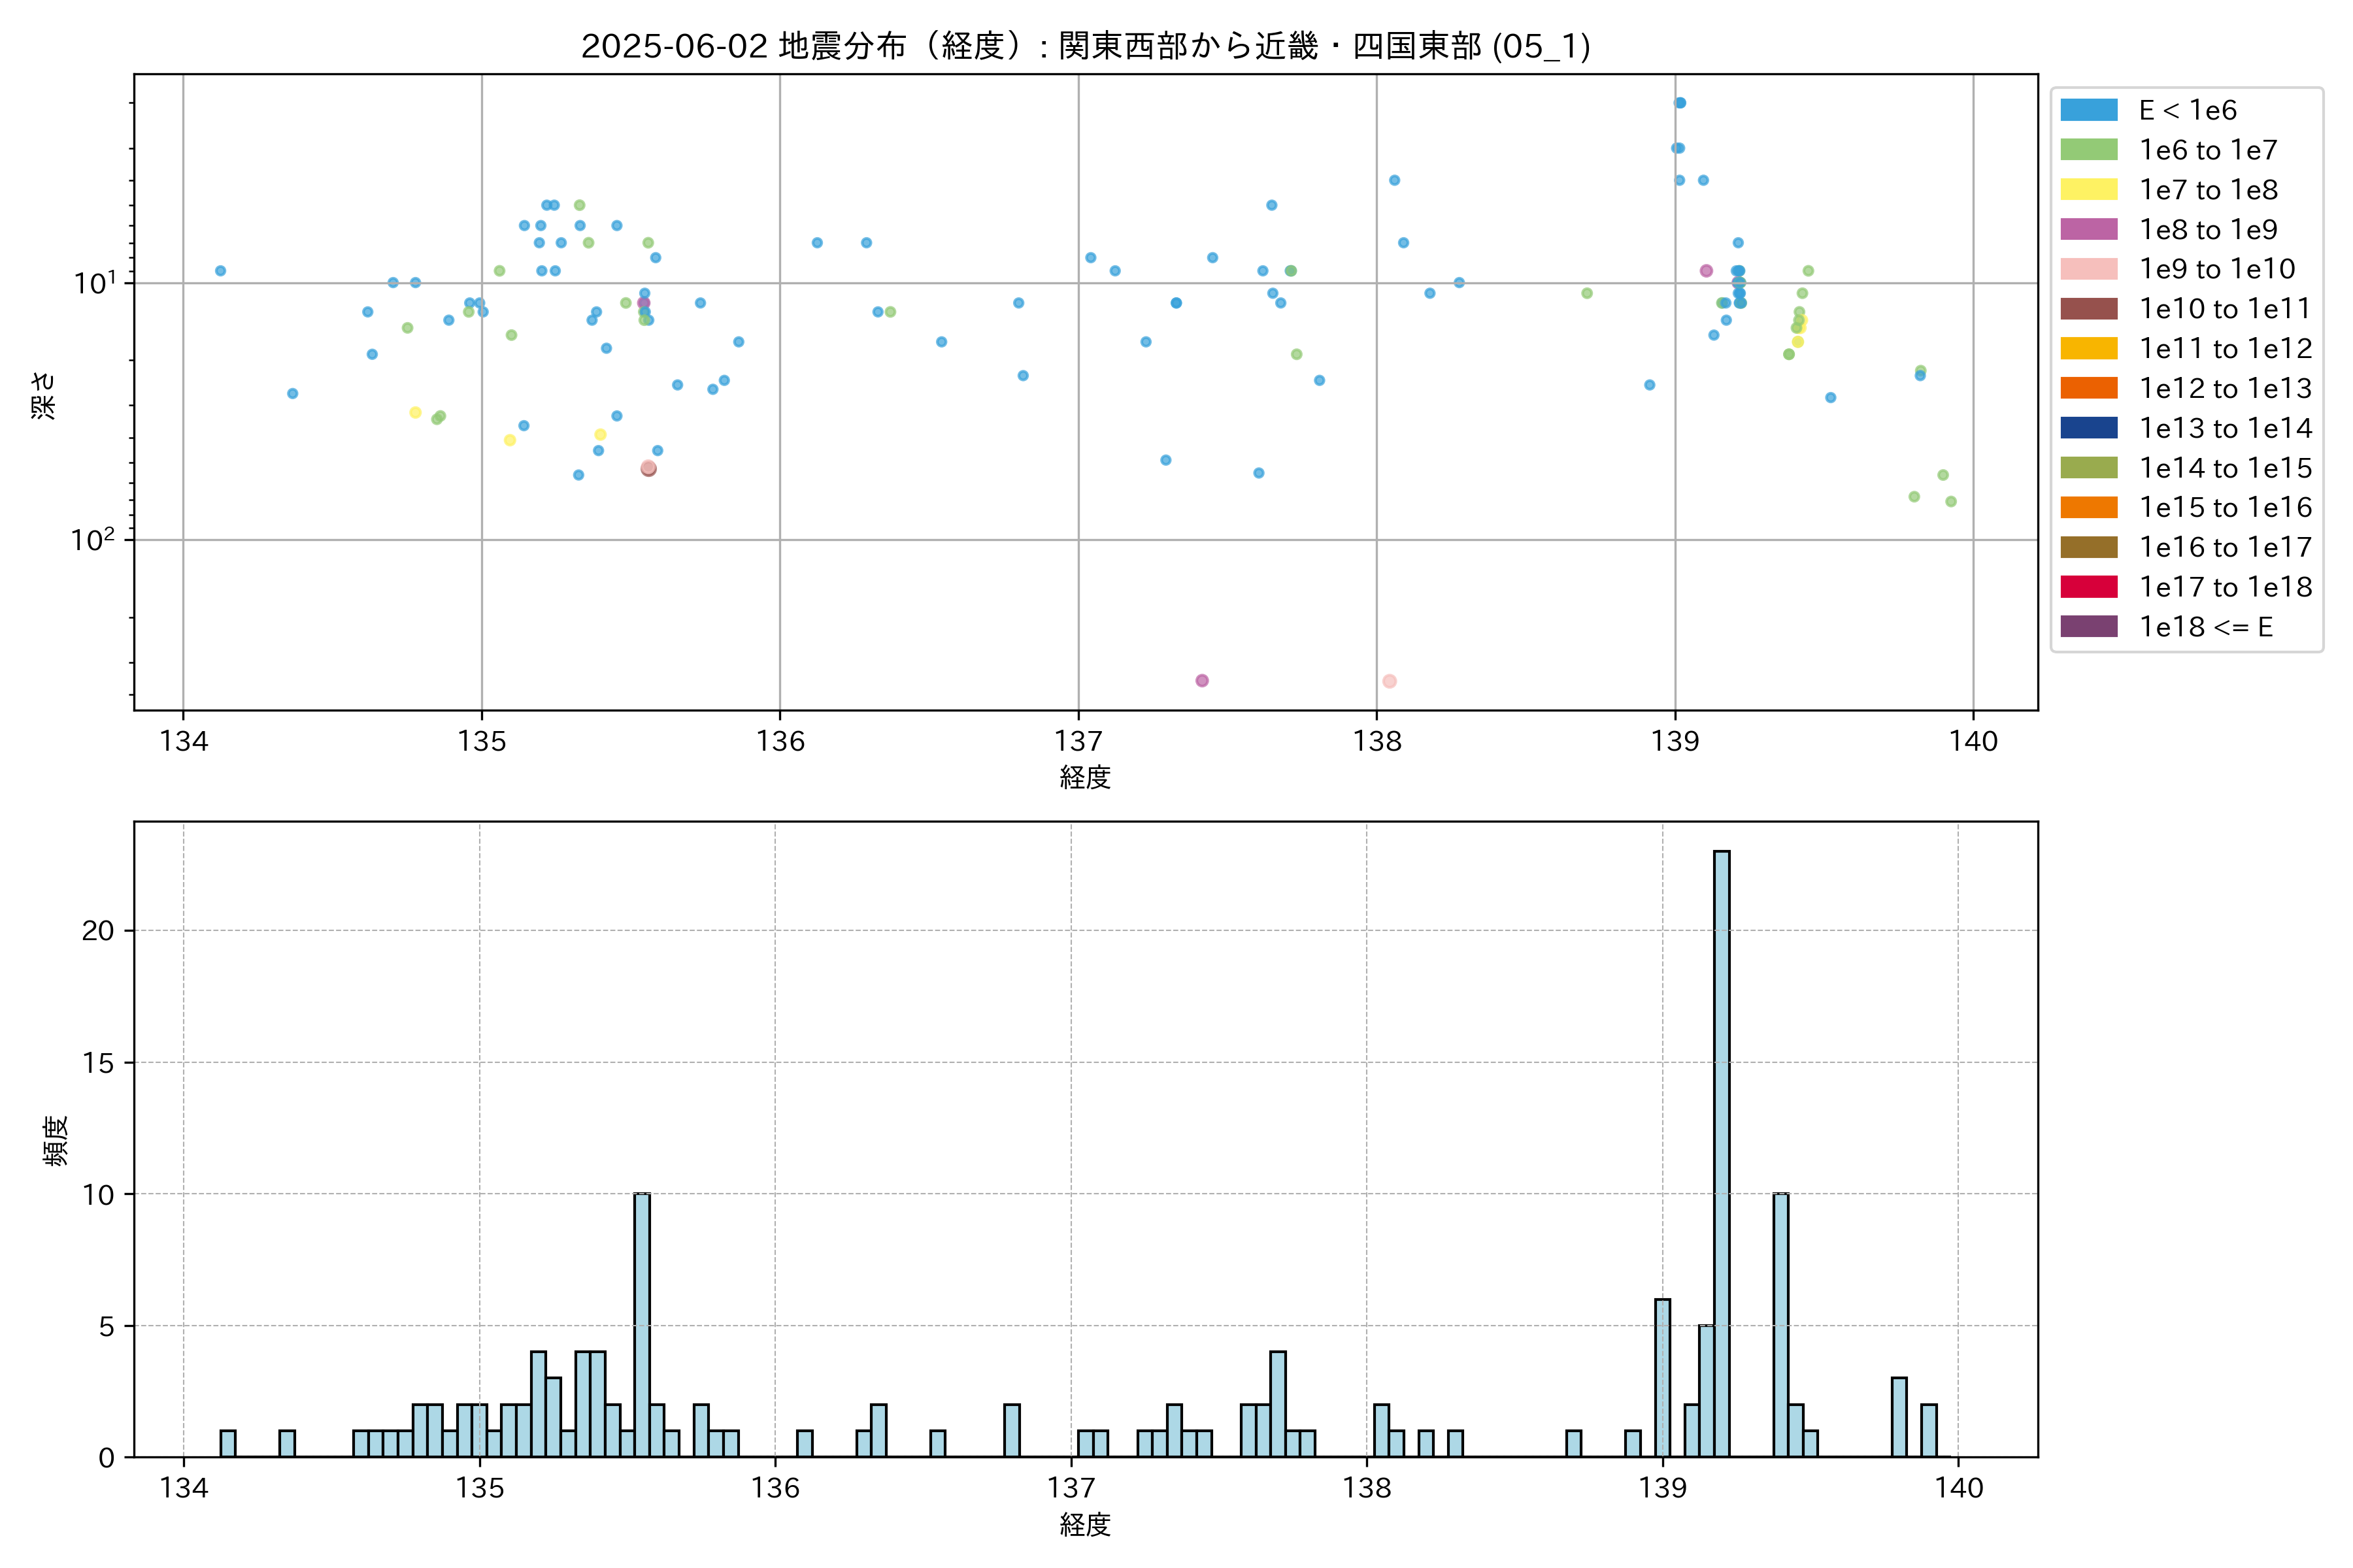Viewport: 2353px width, 1568px height.
Task: Click the magenta deep scatter point near 137.4
Action: [1201, 681]
